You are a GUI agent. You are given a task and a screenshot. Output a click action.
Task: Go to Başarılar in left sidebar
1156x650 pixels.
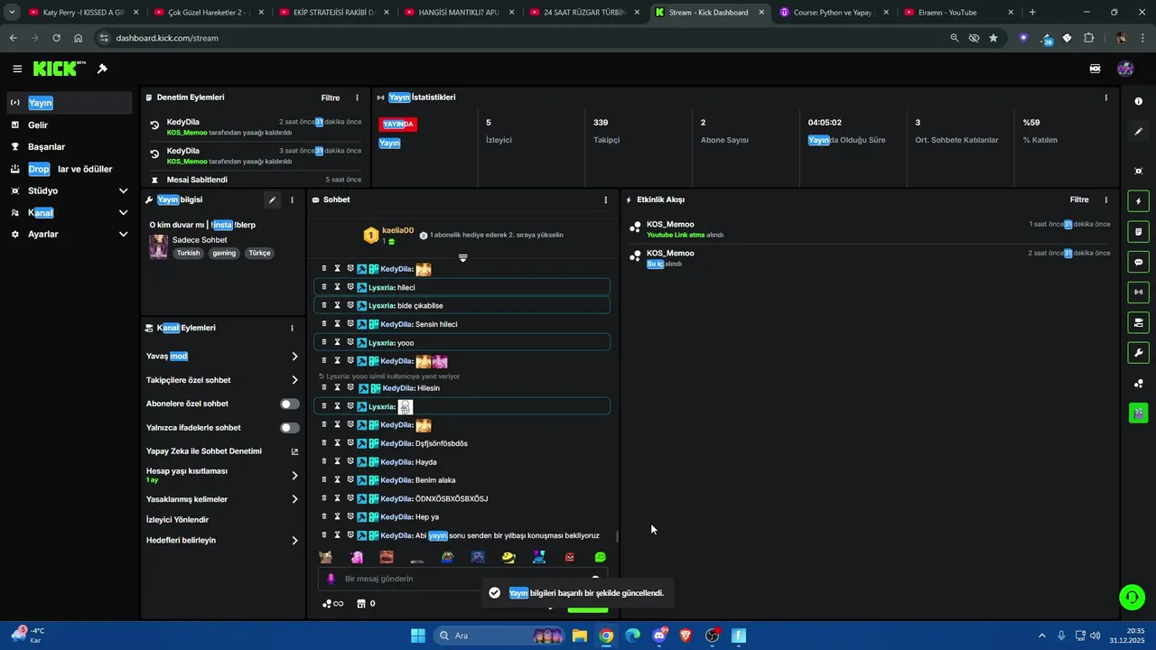(x=70, y=146)
